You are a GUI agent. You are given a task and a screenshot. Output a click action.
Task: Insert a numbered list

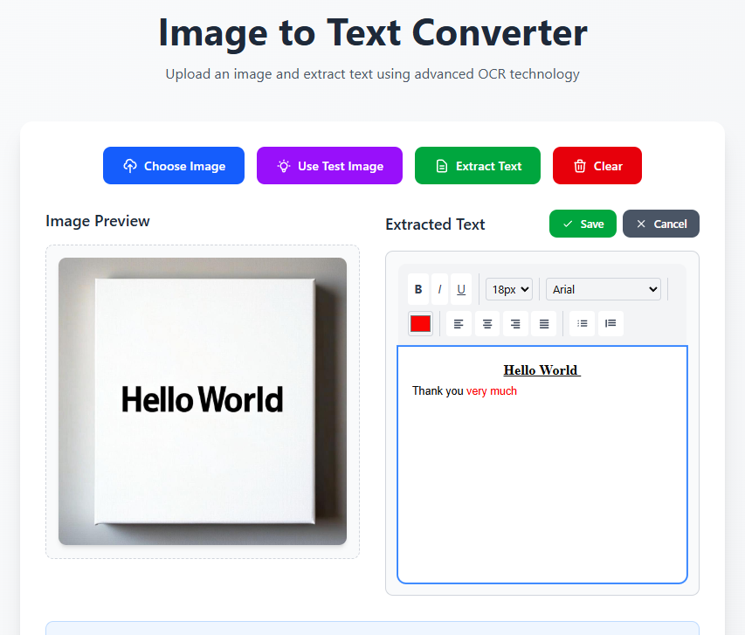[x=610, y=324]
